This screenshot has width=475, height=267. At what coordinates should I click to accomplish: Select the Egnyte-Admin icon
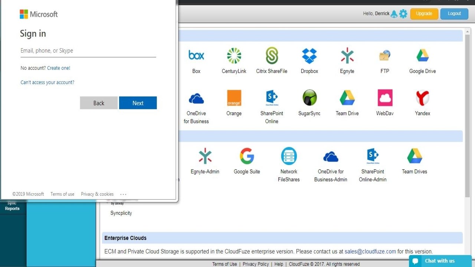(205, 156)
